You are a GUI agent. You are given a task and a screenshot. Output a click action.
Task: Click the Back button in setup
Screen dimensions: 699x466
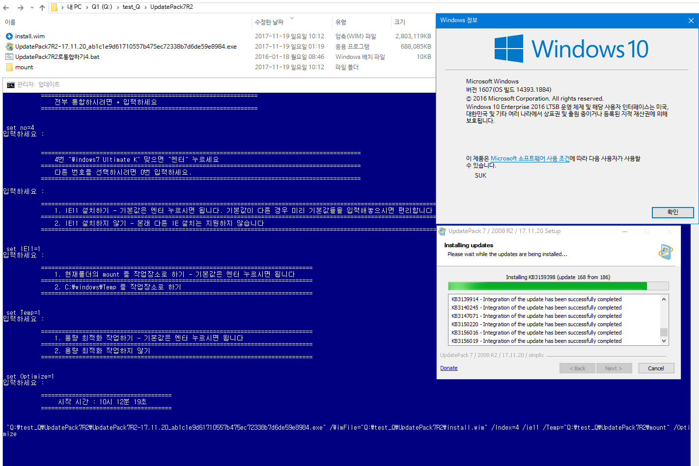pyautogui.click(x=577, y=368)
